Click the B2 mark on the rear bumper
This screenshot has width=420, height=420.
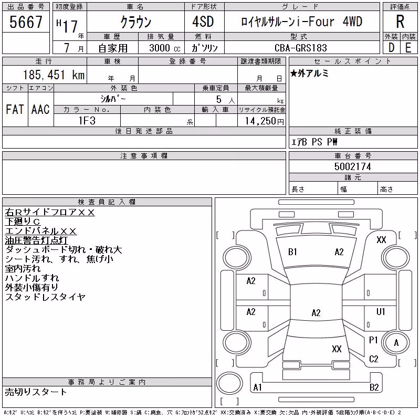click(374, 387)
